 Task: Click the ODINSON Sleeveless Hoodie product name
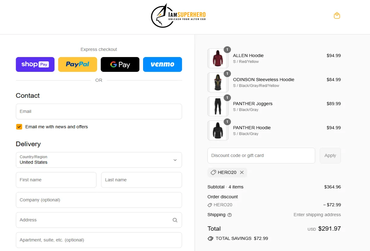coord(264,80)
